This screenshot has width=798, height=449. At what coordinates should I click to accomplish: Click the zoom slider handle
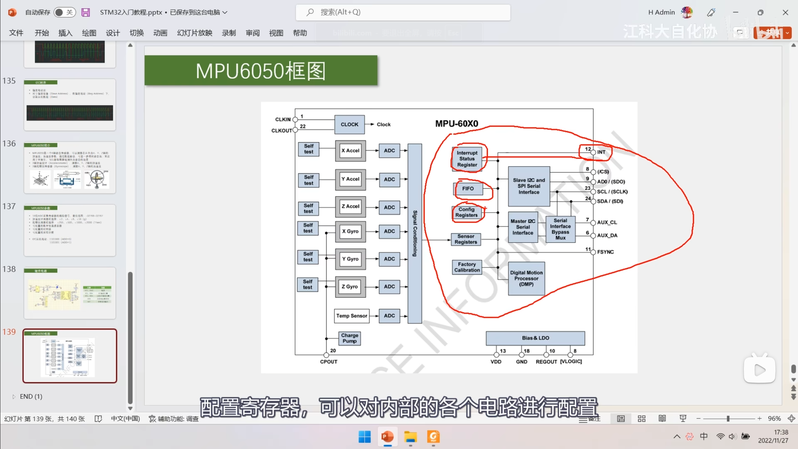pos(728,418)
